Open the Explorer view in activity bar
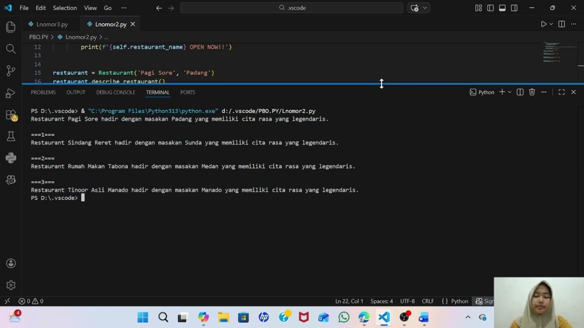584x328 pixels. 11,27
